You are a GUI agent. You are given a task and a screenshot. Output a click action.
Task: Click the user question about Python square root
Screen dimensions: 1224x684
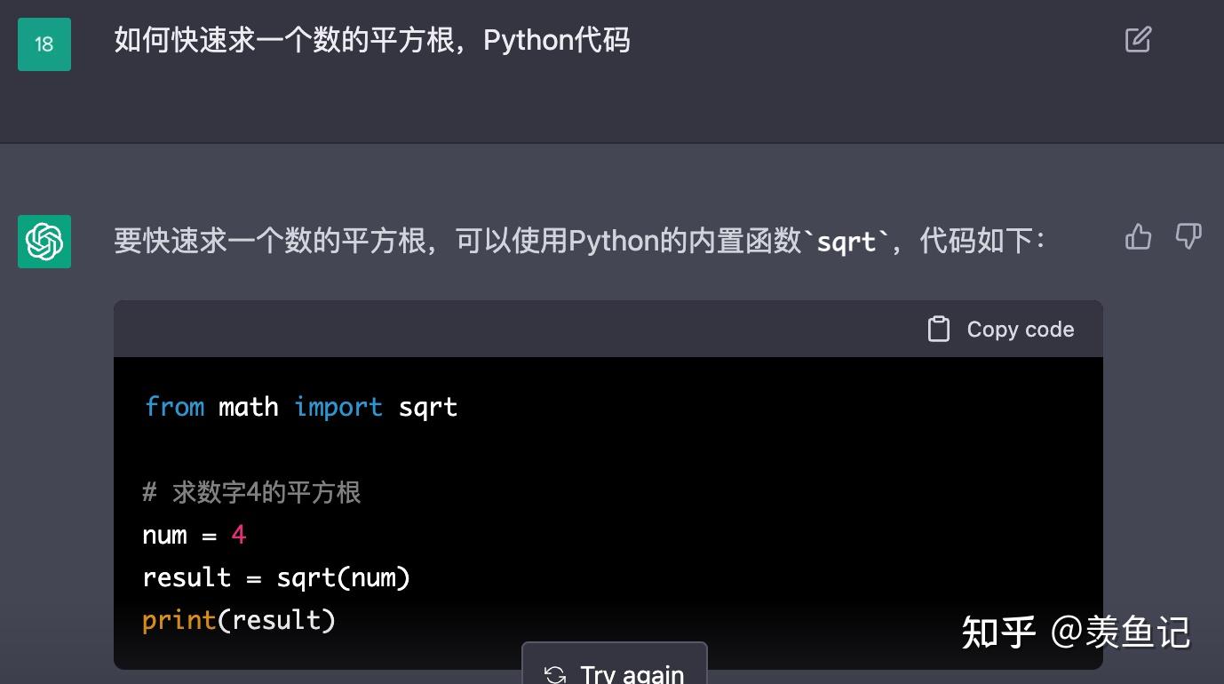pos(372,41)
